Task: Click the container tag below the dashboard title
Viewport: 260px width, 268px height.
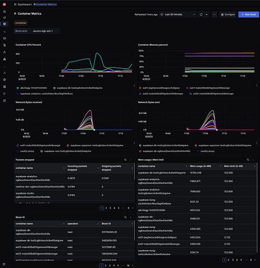Action: tap(21, 23)
